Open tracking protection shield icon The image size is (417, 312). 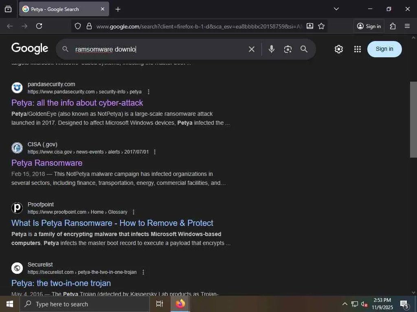point(78,26)
